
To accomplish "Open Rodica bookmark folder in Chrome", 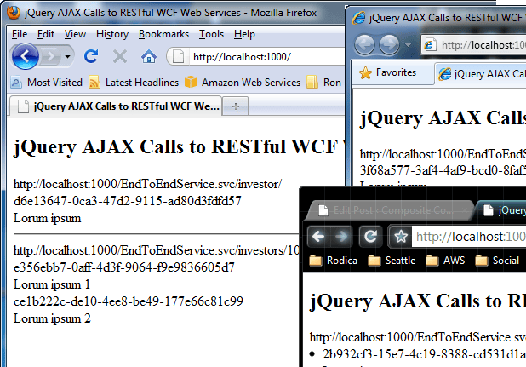I will (x=333, y=261).
